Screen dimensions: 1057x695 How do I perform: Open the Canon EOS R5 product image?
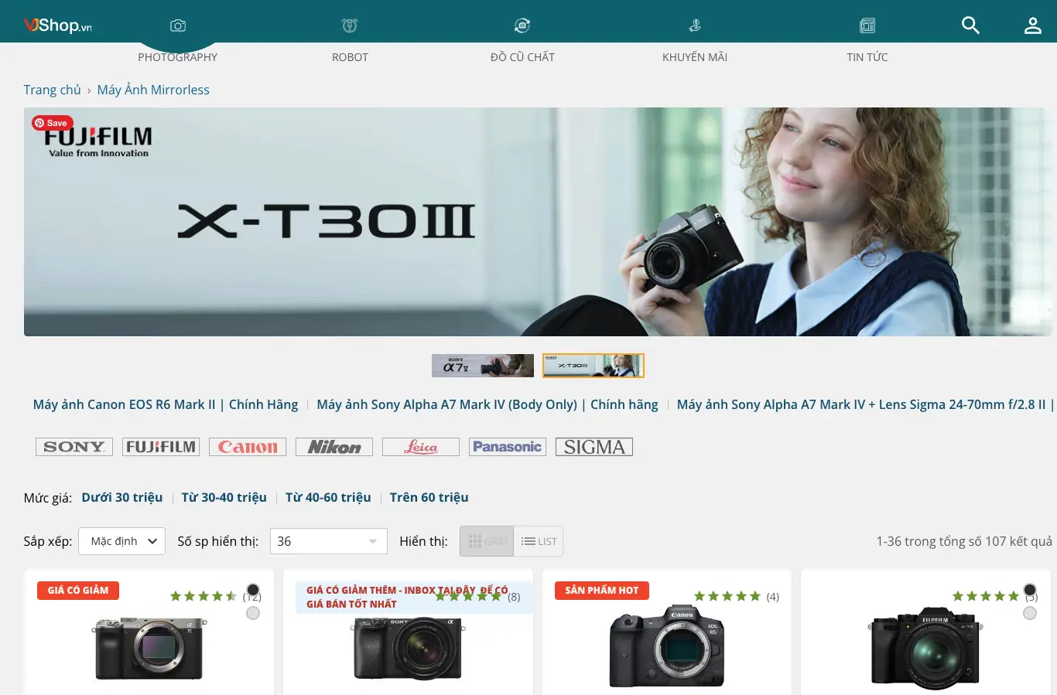tap(667, 646)
